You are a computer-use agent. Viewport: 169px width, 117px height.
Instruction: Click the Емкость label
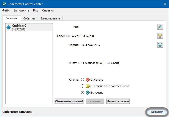tap(74, 63)
